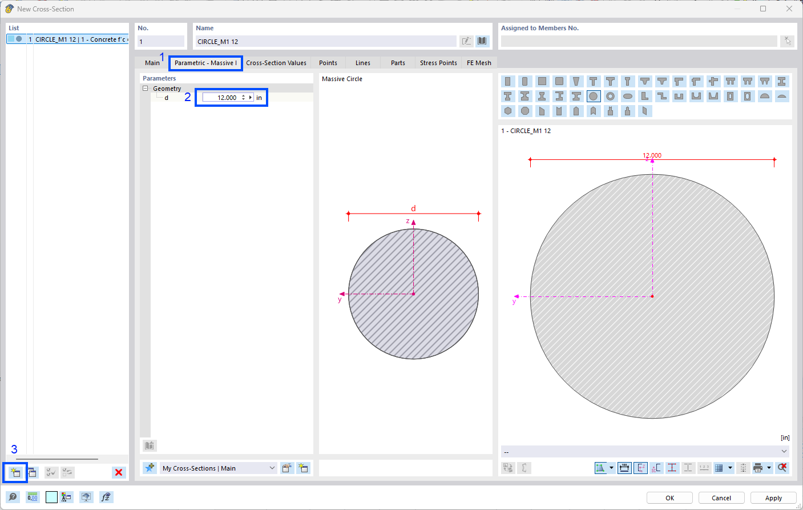Click the Apply button
Image resolution: width=803 pixels, height=510 pixels.
773,497
